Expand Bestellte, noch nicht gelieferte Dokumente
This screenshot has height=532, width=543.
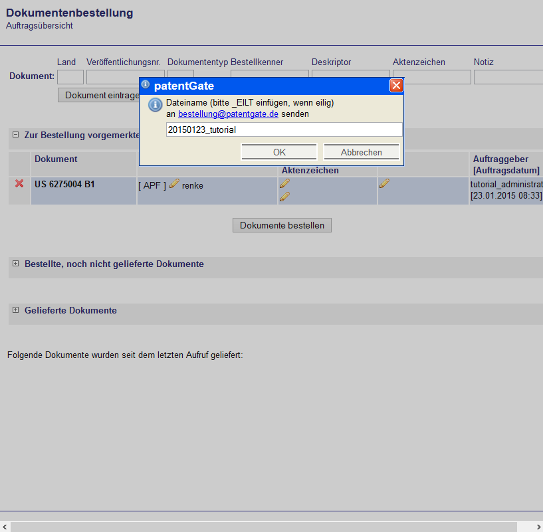15,264
